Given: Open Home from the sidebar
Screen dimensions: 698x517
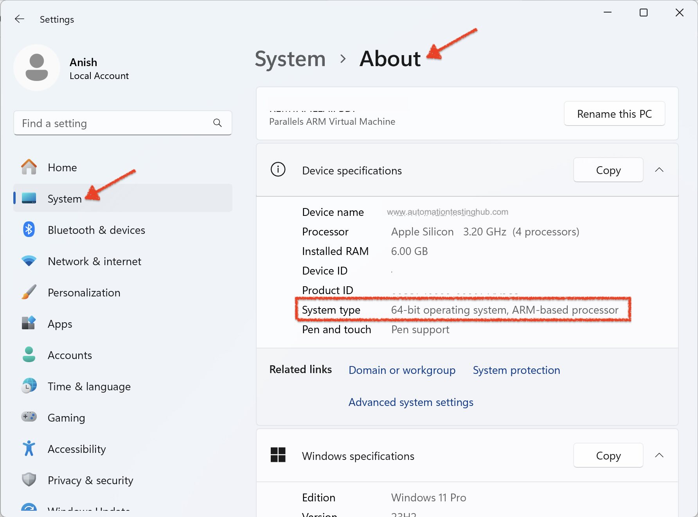Looking at the screenshot, I should pos(62,167).
